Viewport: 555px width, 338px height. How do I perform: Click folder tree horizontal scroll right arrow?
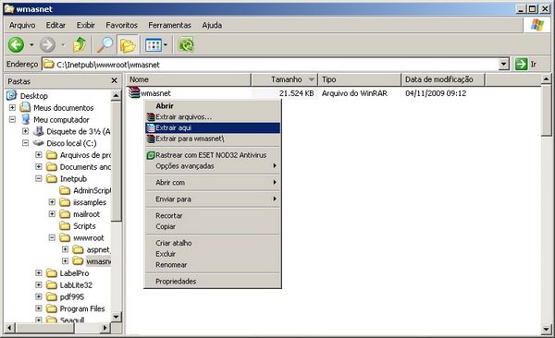click(x=105, y=328)
